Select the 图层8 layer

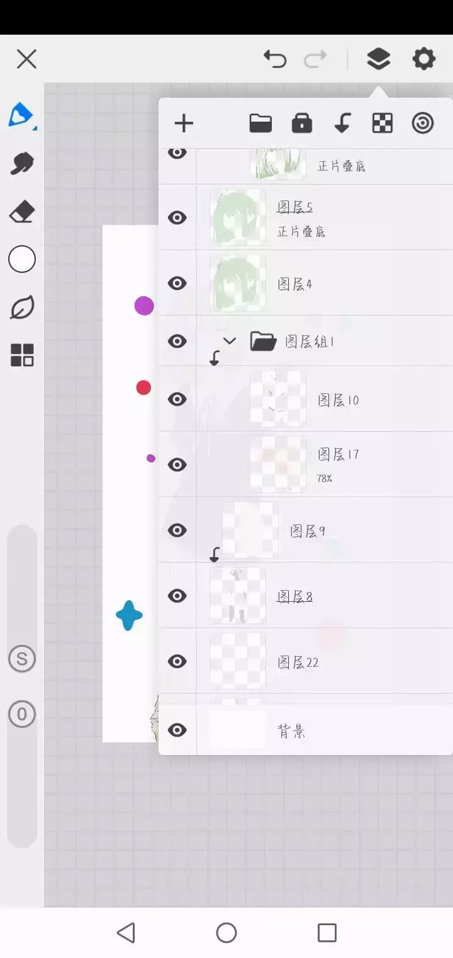(306, 596)
